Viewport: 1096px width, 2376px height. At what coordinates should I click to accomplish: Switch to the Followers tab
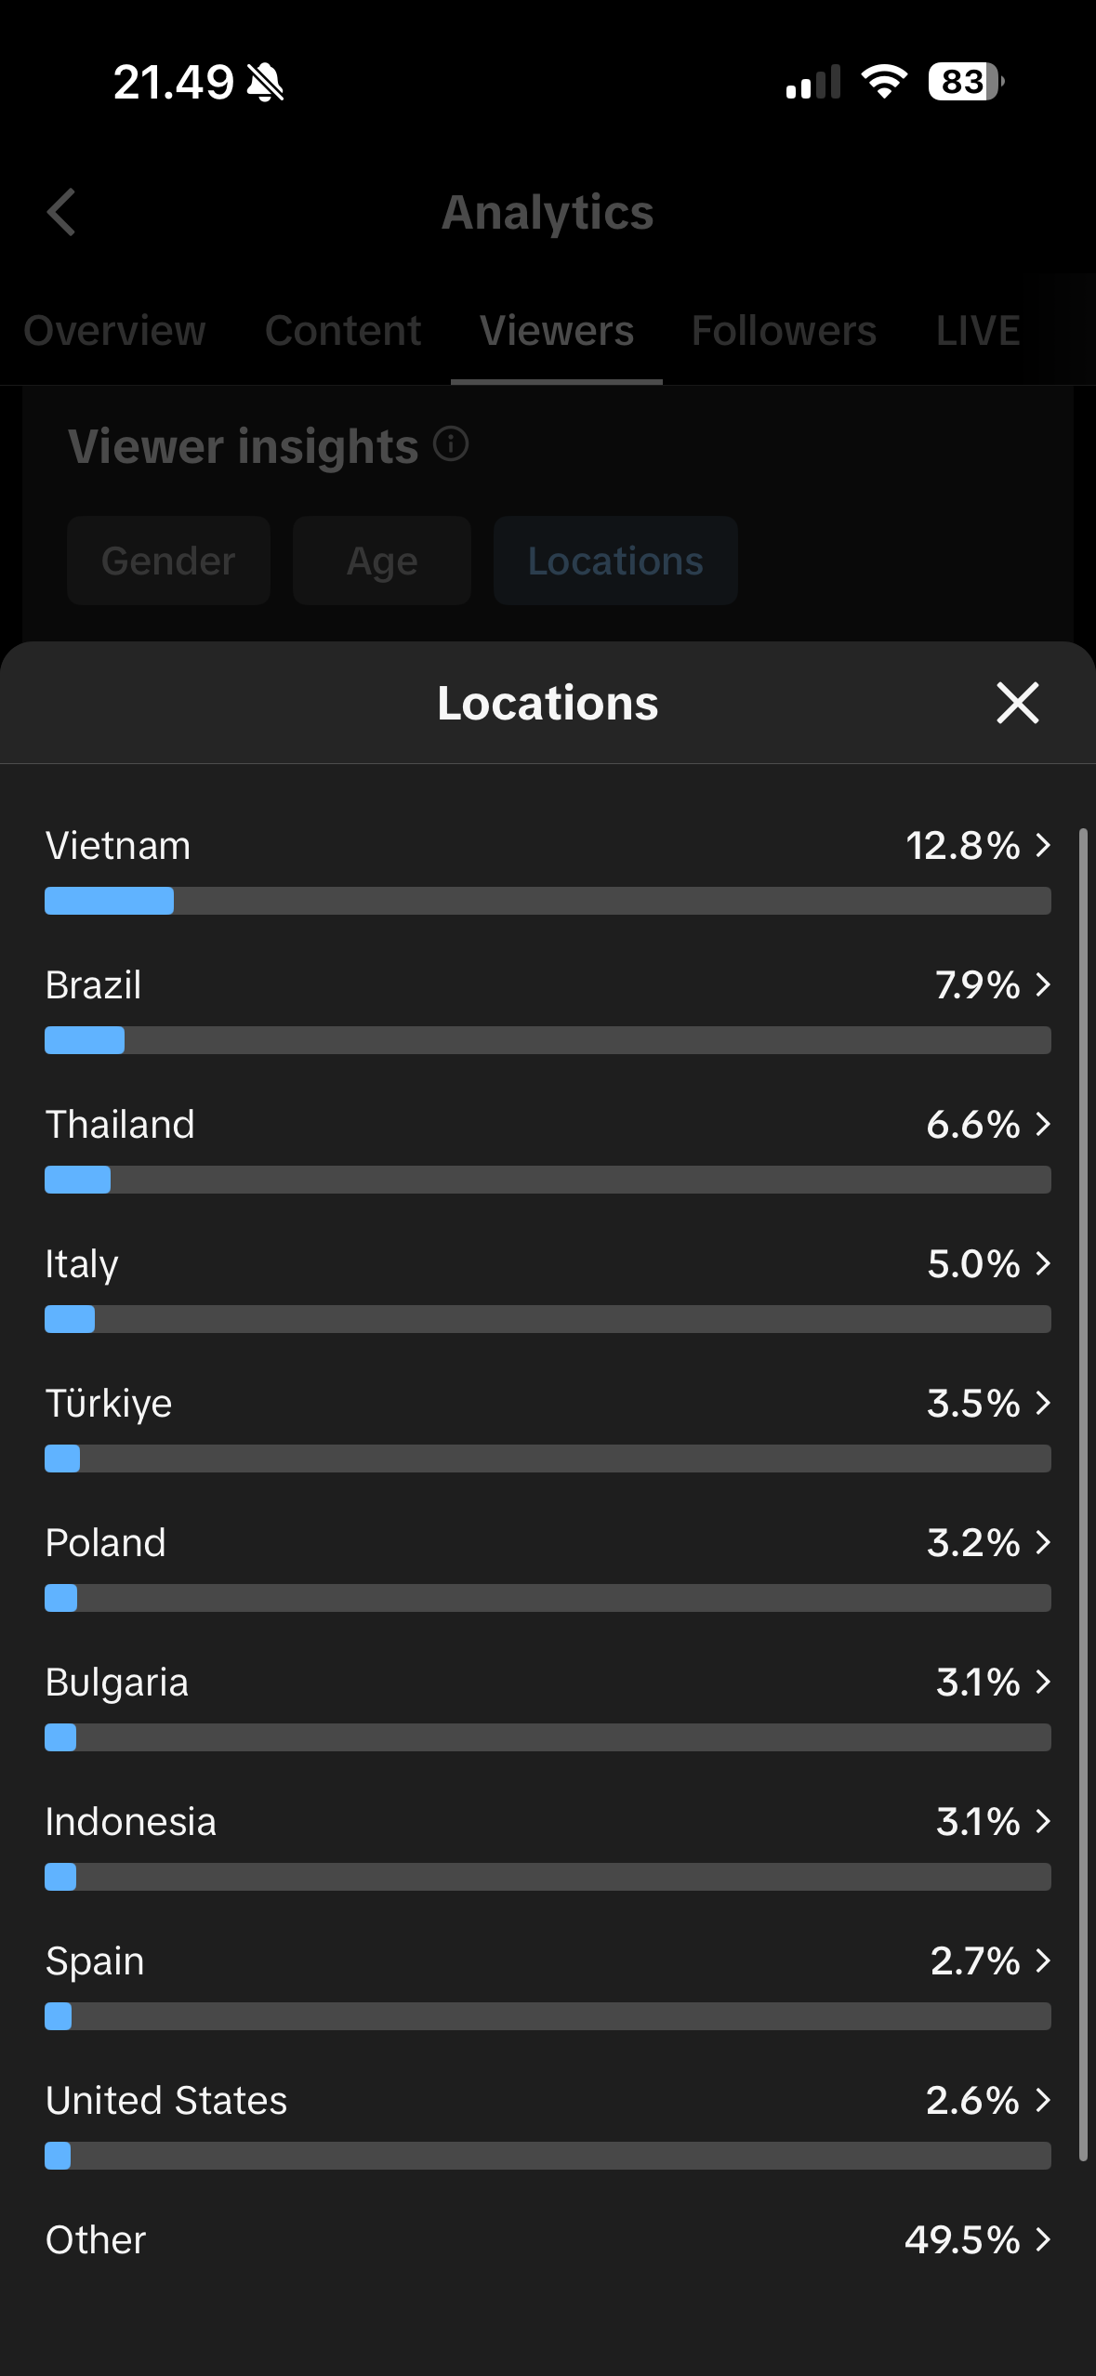784,331
